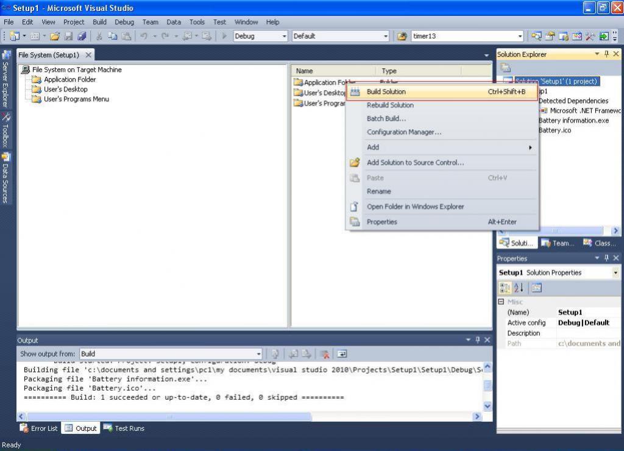The height and width of the screenshot is (451, 624).
Task: Expand the Add submenu arrow in context menu
Action: coord(530,147)
